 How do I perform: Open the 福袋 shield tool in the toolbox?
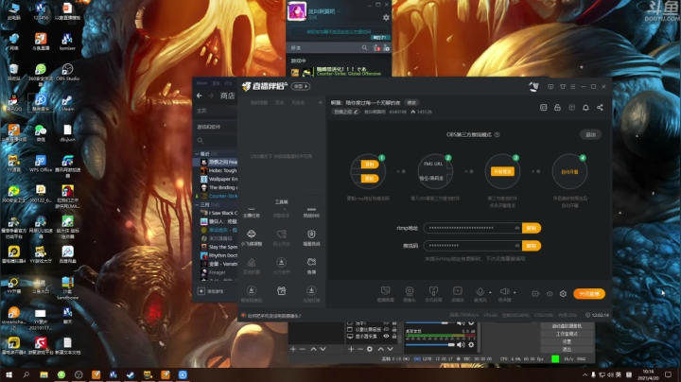[x=311, y=237]
